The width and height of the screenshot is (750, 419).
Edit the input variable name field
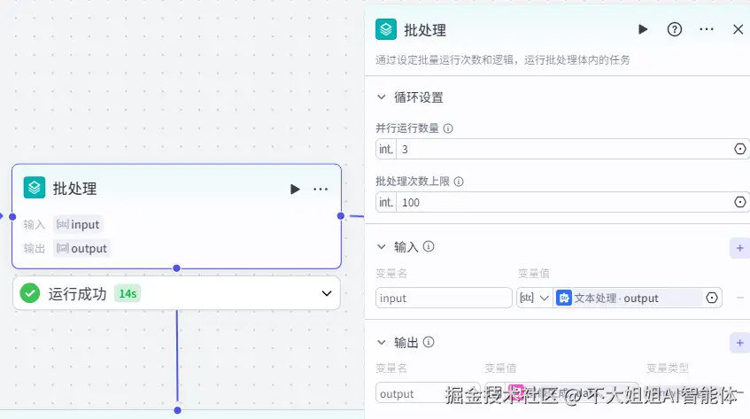(444, 298)
